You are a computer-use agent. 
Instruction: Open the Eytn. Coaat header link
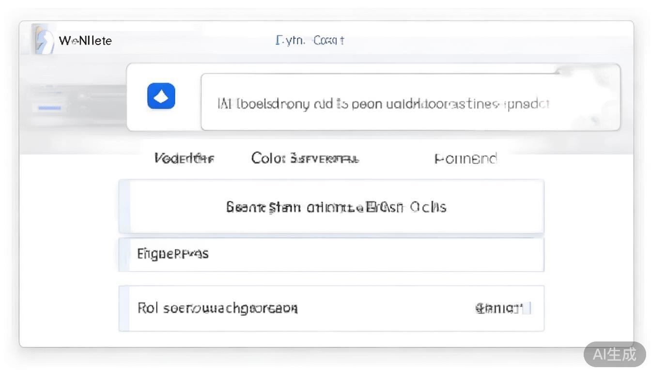310,40
